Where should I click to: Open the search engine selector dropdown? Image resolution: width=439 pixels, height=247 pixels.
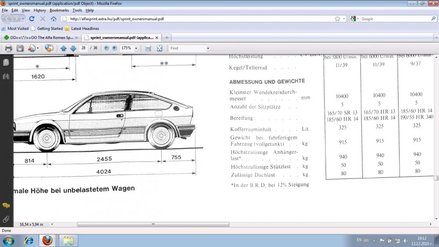coord(355,19)
